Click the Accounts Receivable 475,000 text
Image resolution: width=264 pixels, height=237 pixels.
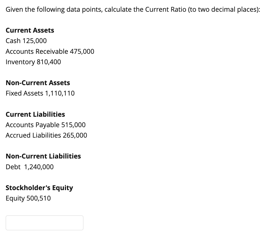tap(50, 51)
